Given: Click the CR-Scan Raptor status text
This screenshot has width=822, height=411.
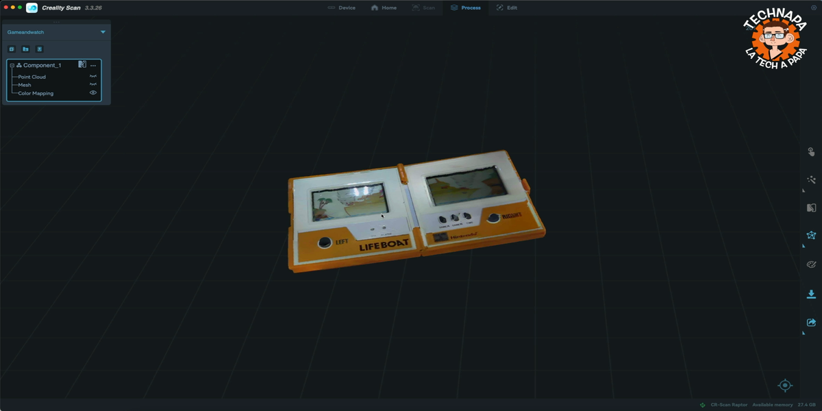Looking at the screenshot, I should (x=729, y=405).
